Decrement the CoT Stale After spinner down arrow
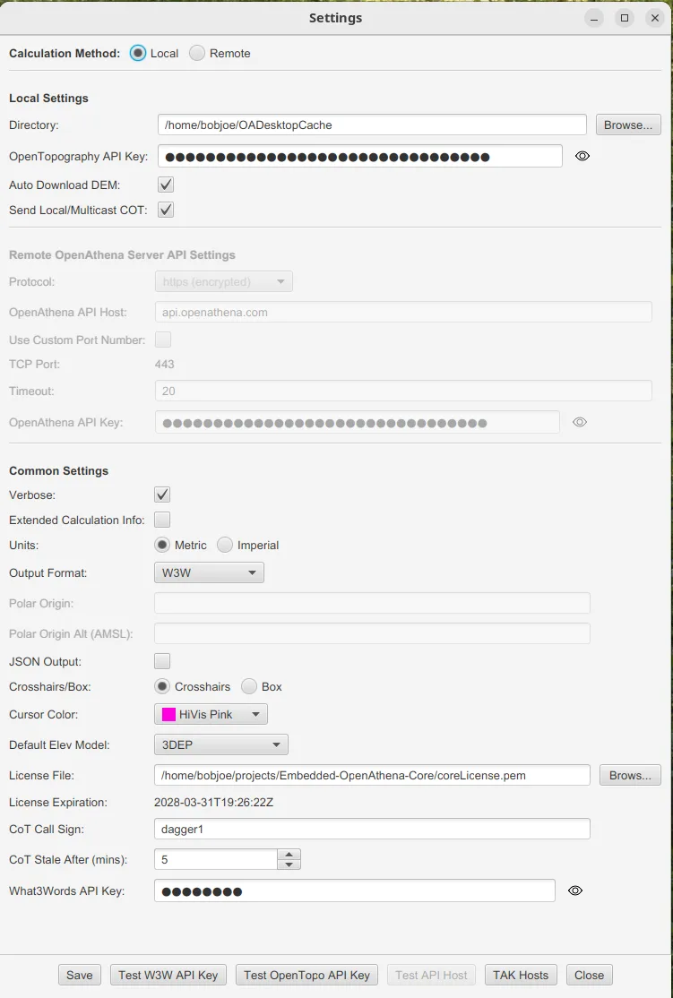This screenshot has height=998, width=673. [x=289, y=865]
